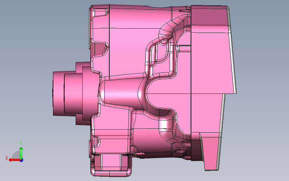Screen dimensions: 289x181
Task: Click the blue origin dot of the triad
Action: 22,160
